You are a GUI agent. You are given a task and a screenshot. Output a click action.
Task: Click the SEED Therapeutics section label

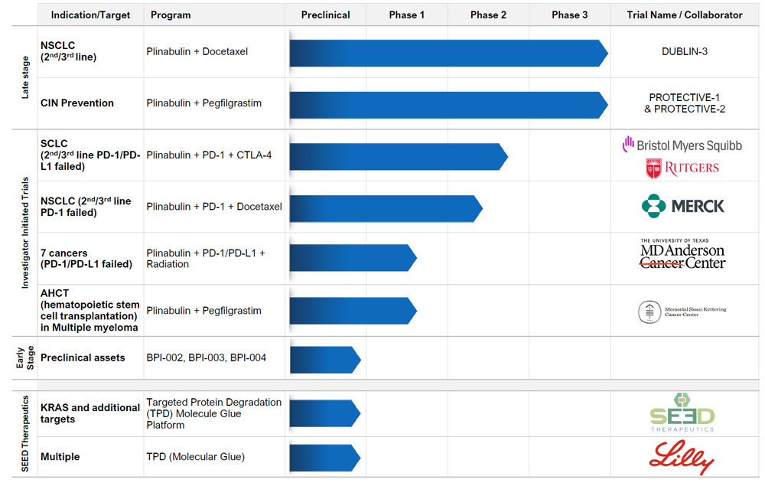click(x=25, y=434)
